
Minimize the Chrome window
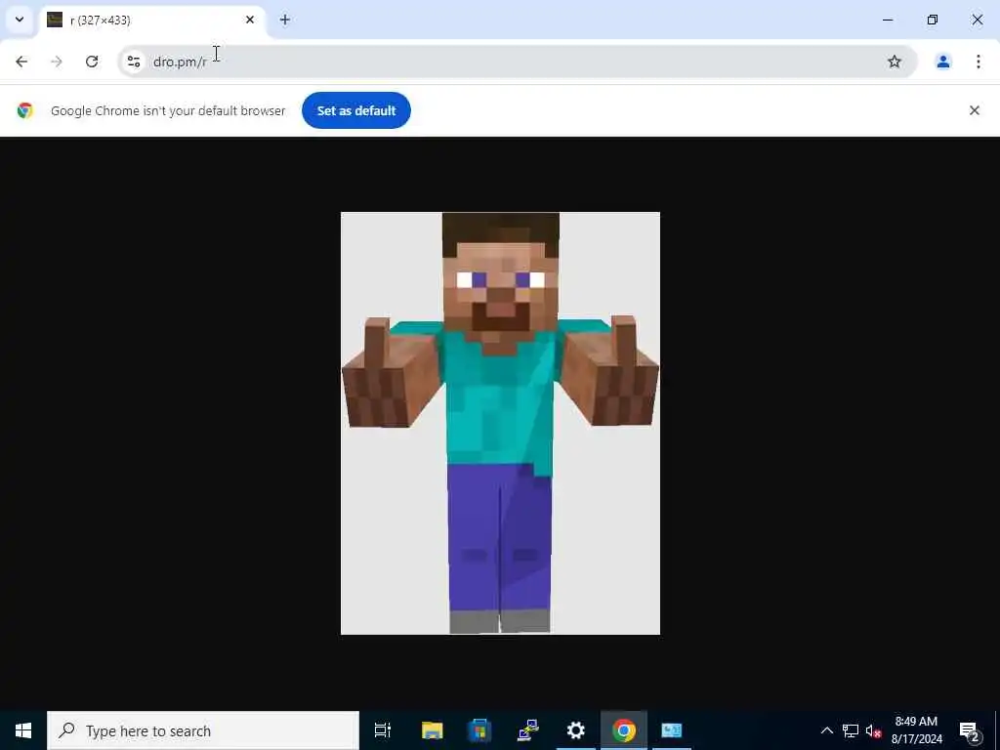[x=887, y=20]
